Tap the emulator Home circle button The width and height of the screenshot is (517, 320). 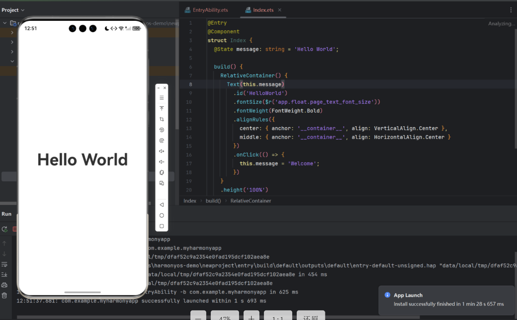click(162, 215)
